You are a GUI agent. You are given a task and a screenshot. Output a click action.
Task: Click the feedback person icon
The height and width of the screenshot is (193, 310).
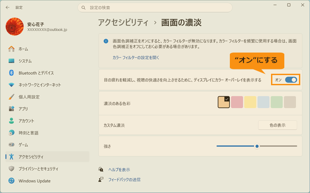pos(101,180)
